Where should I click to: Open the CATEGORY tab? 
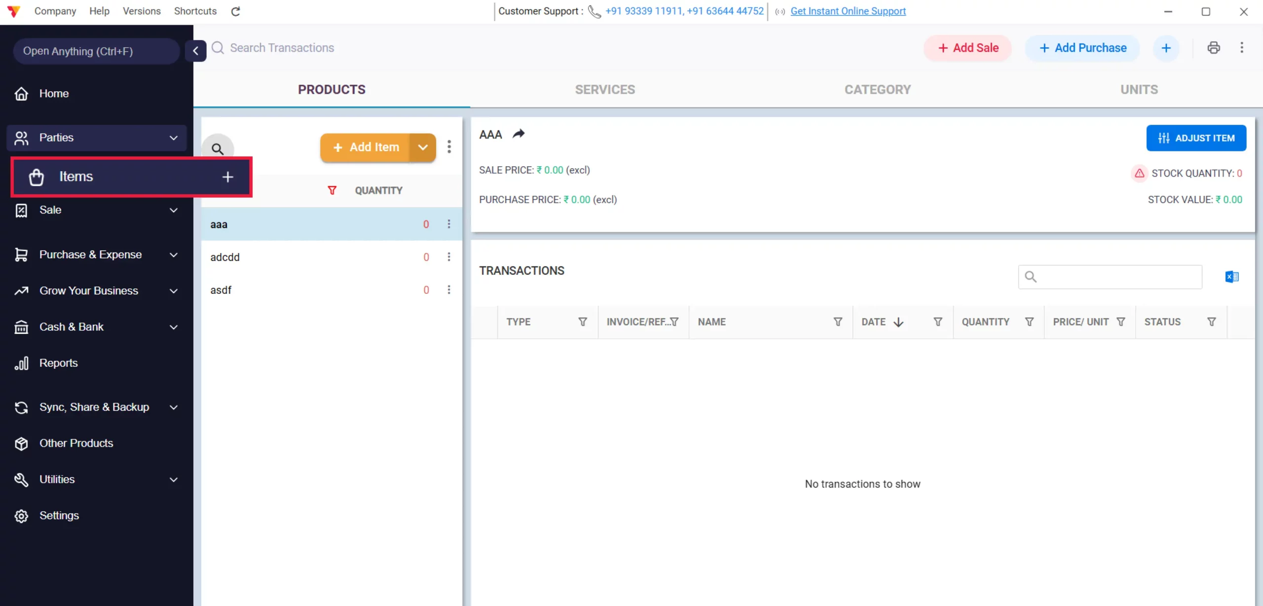878,90
